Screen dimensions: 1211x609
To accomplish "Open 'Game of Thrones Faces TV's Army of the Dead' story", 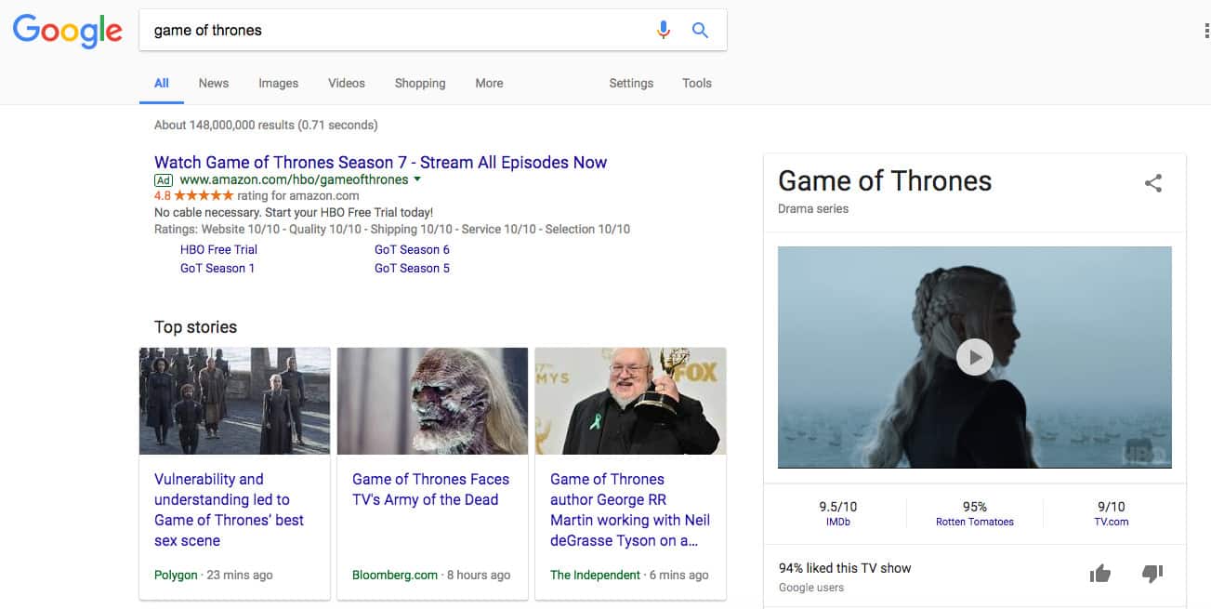I will [430, 489].
